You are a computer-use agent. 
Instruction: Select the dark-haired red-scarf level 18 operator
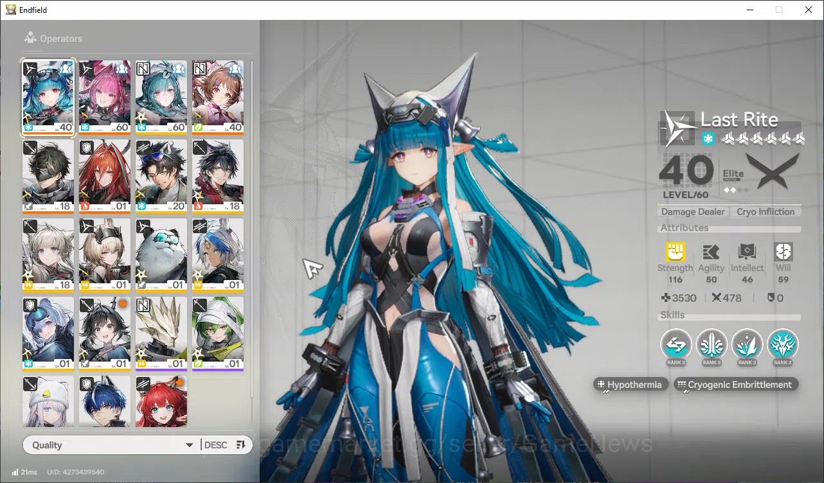[x=218, y=176]
